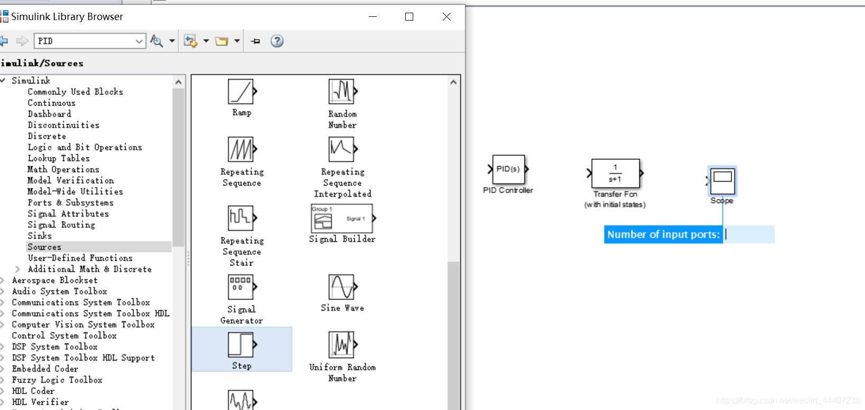Viewport: 865px width, 410px height.
Task: Select Control System Toolbox in tree
Action: coord(64,336)
